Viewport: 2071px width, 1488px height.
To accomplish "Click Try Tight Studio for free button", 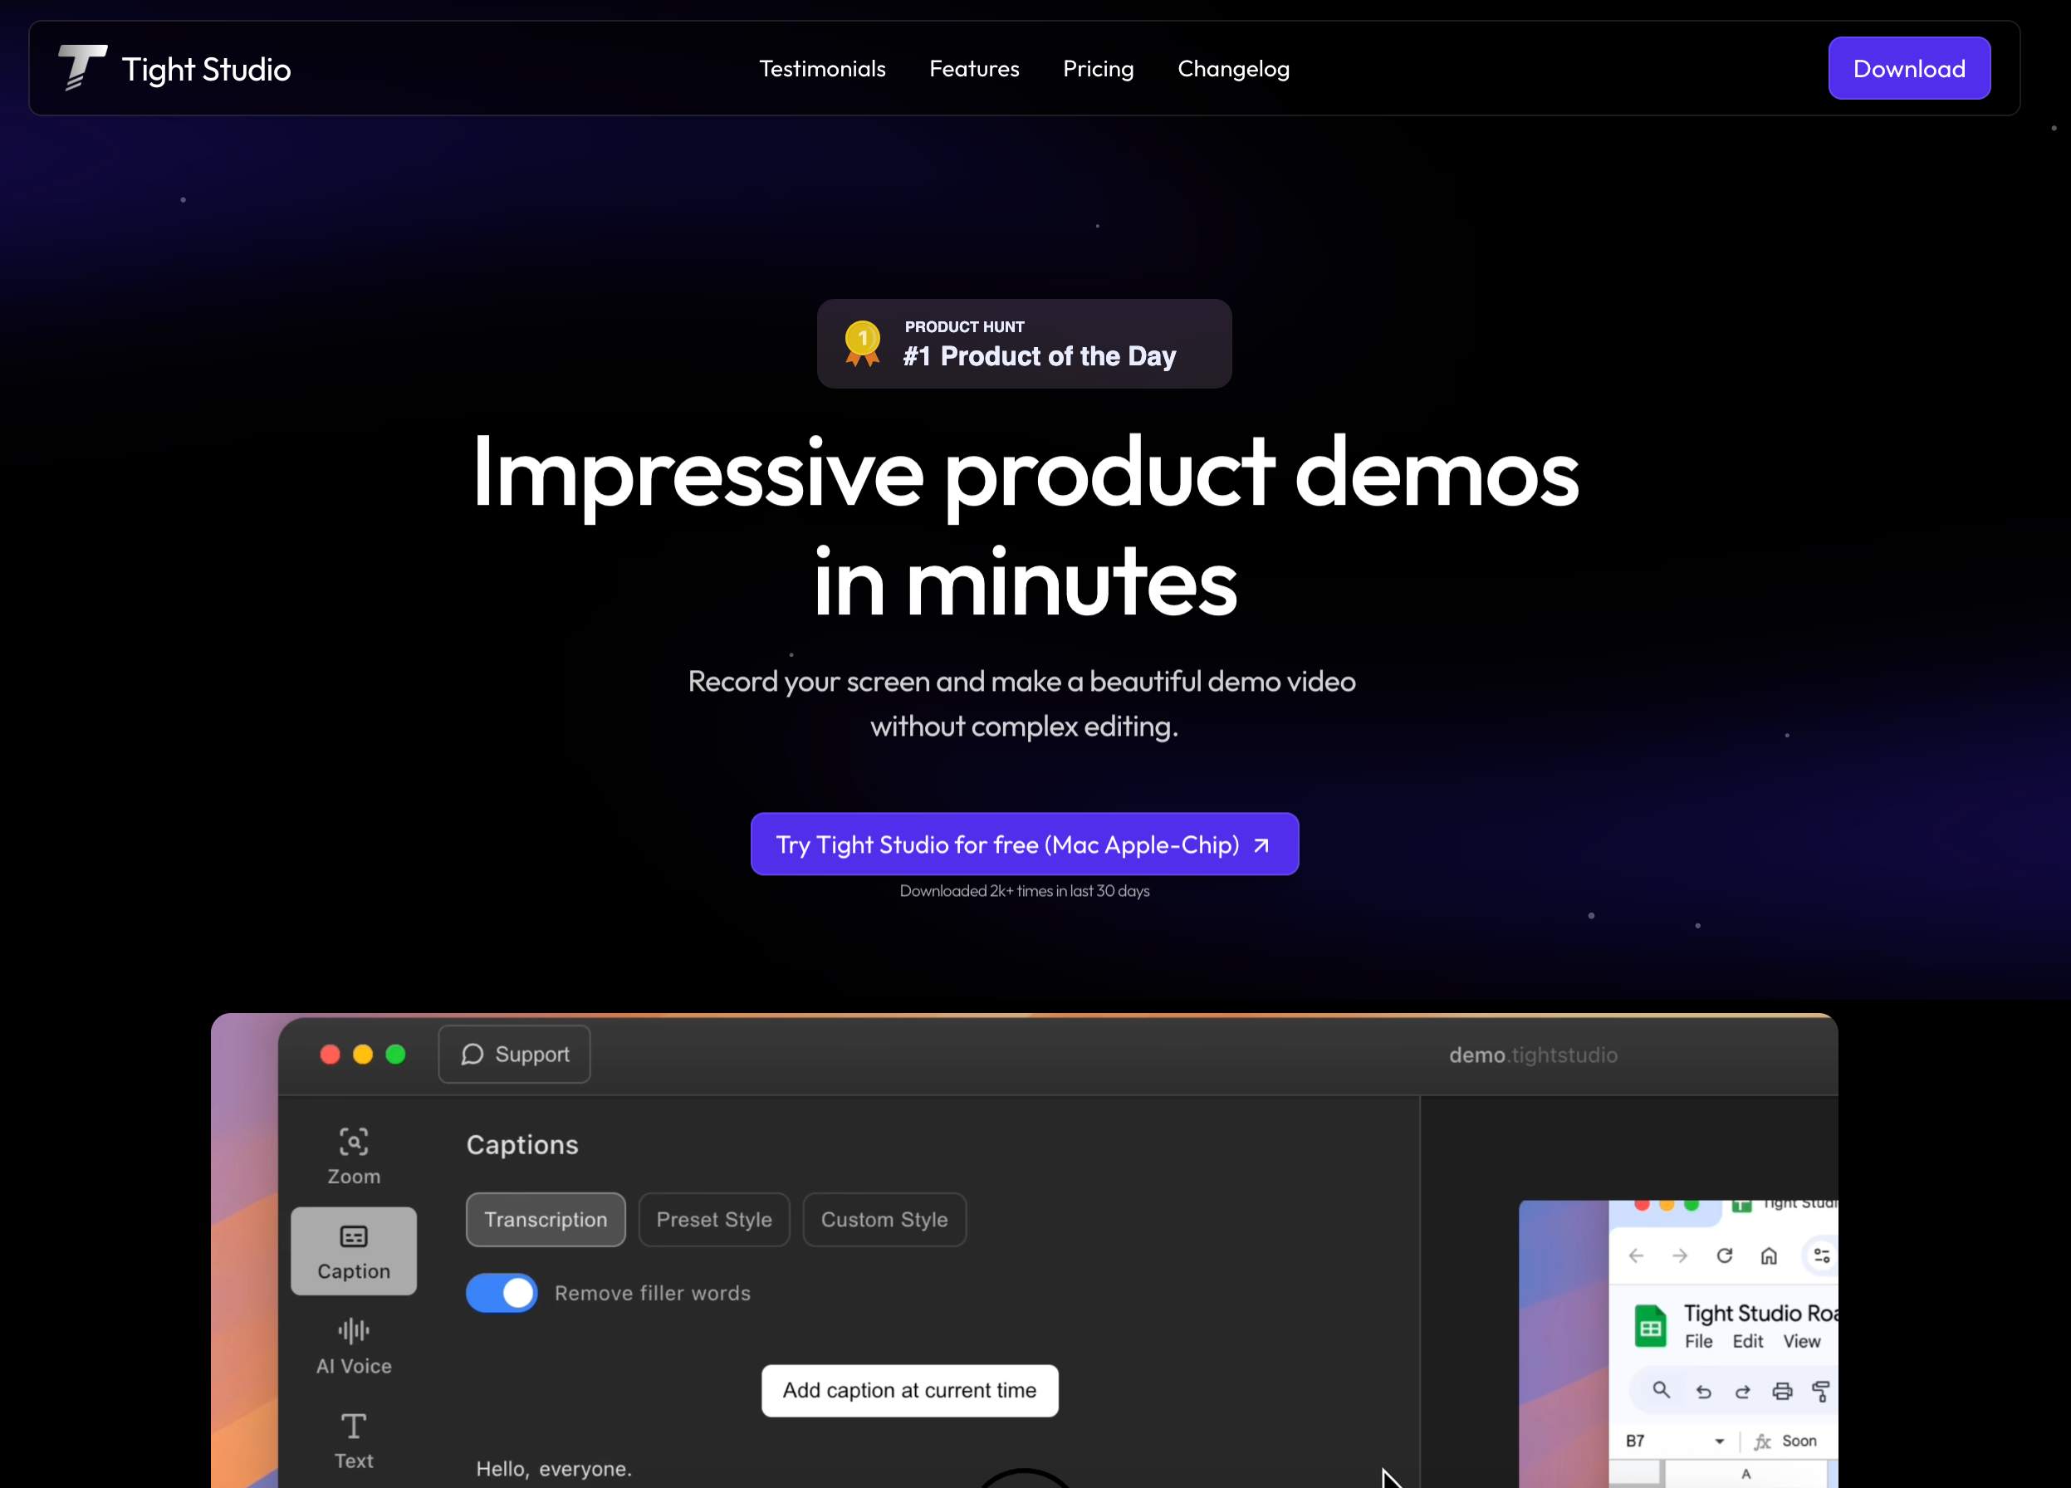I will pos(1024,844).
